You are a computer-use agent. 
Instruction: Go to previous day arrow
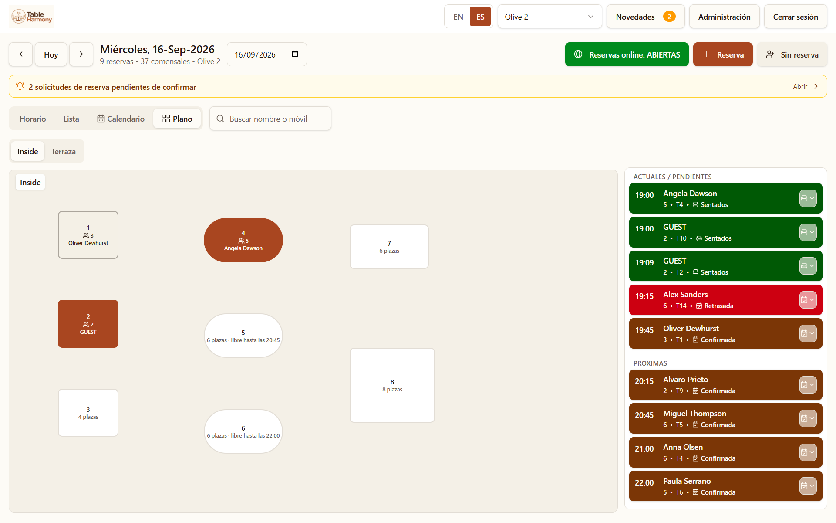pyautogui.click(x=21, y=54)
